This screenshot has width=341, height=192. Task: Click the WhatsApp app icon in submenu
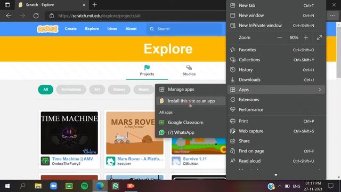[x=162, y=132]
